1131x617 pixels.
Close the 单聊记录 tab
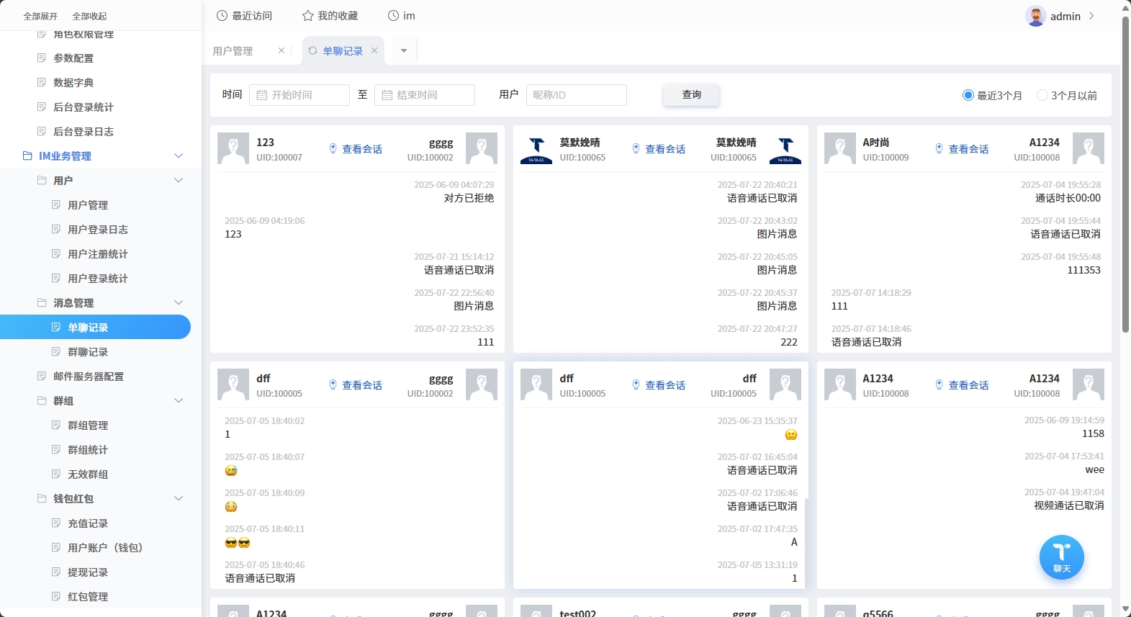374,50
